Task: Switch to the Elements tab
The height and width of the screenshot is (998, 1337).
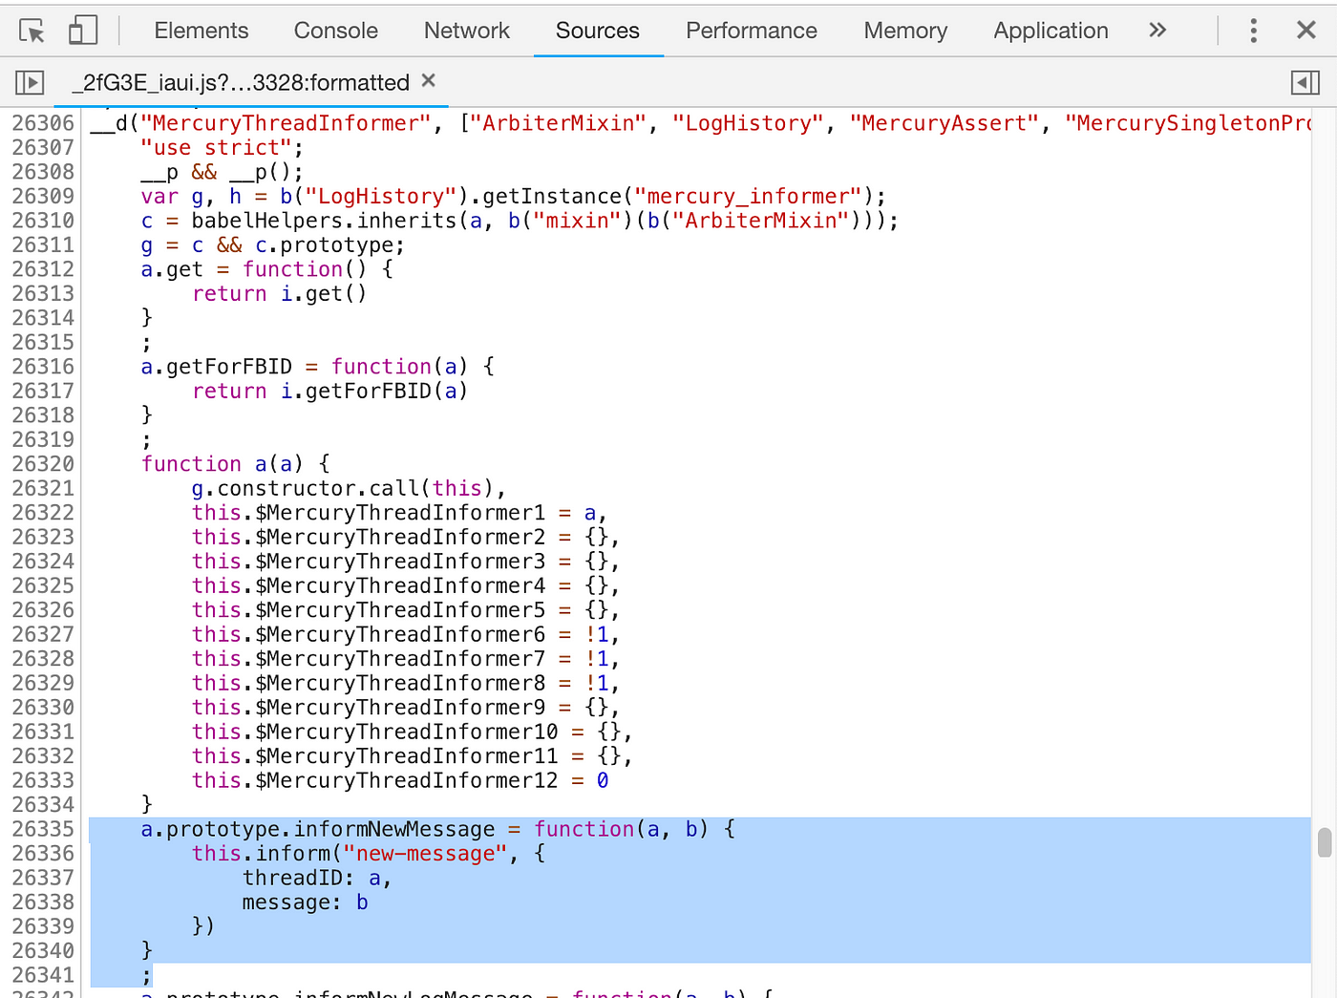Action: (x=202, y=31)
